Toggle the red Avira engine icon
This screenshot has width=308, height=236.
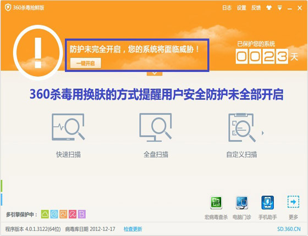(x=73, y=214)
